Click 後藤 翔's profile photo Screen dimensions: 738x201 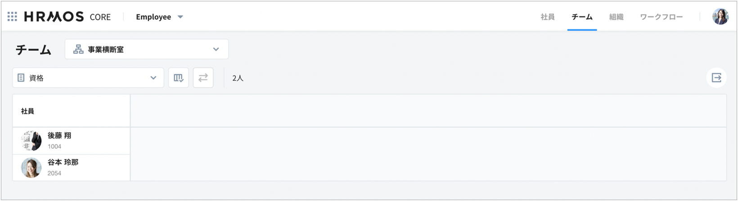(31, 141)
